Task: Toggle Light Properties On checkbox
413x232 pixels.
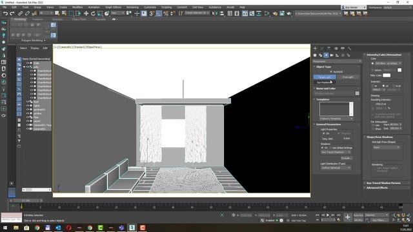Action: [324, 133]
